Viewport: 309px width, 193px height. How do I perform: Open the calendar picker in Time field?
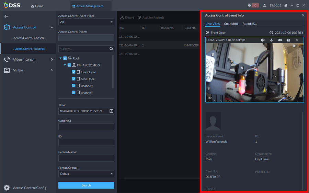click(111, 111)
